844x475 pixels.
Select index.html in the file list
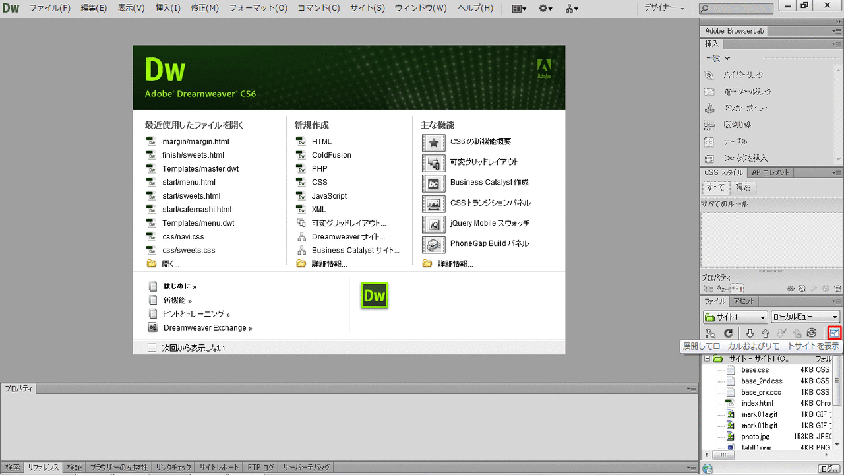(x=757, y=403)
